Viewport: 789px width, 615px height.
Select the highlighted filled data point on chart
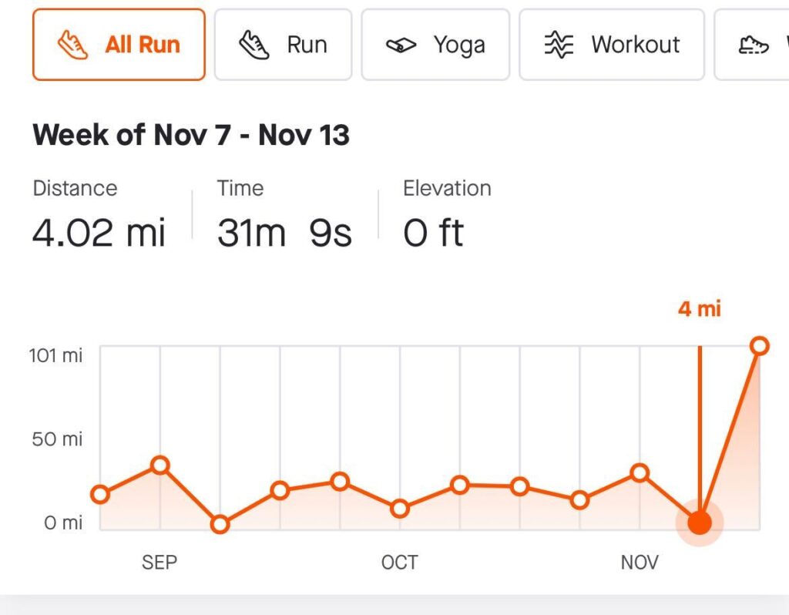tap(700, 523)
